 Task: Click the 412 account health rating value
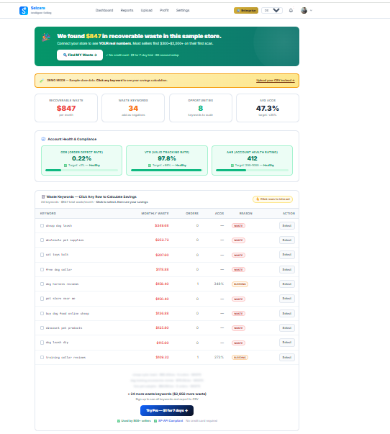click(x=252, y=158)
